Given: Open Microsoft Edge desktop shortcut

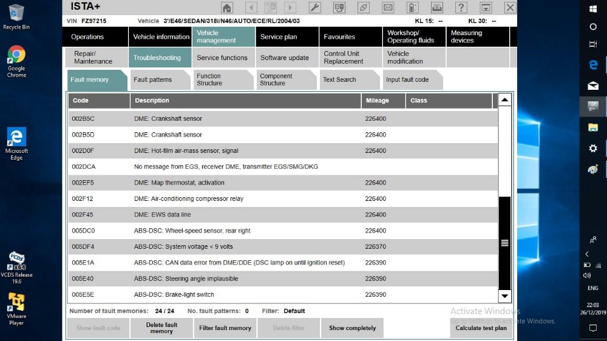Looking at the screenshot, I should 16,143.
